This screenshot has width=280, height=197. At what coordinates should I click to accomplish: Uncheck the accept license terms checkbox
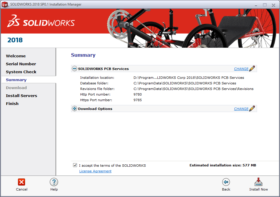click(x=75, y=165)
